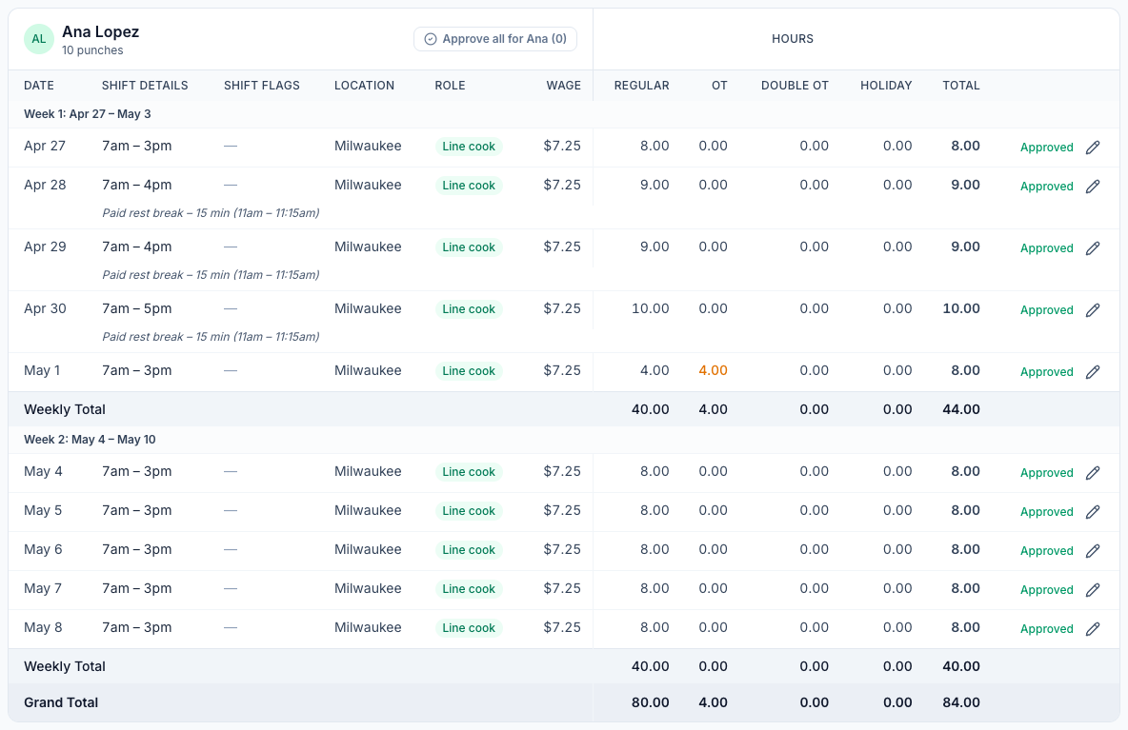The image size is (1128, 730).
Task: Click the 7am – 5pm shift on Apr 30
Action: tap(136, 308)
